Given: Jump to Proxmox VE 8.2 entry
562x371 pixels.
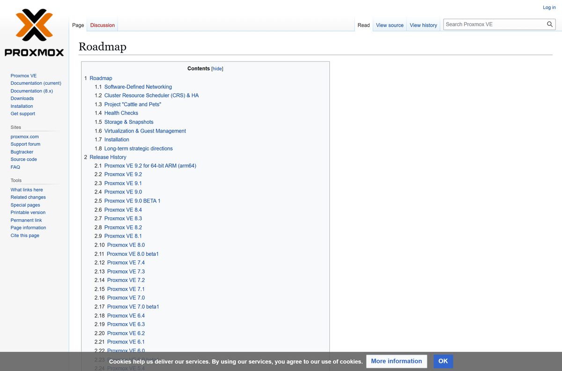Looking at the screenshot, I should (x=123, y=228).
